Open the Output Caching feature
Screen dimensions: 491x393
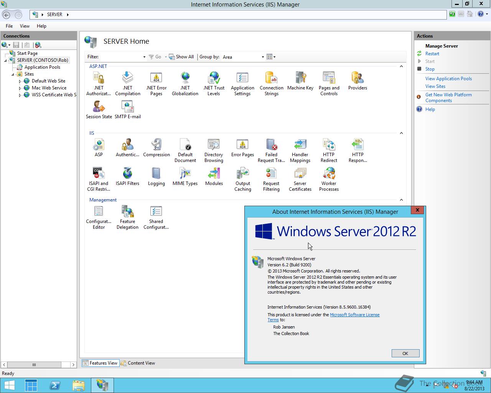point(242,179)
